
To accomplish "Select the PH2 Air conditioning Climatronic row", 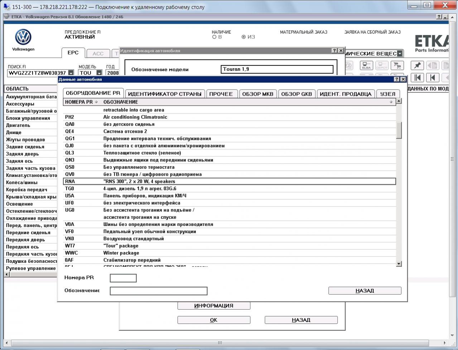I will click(x=229, y=117).
